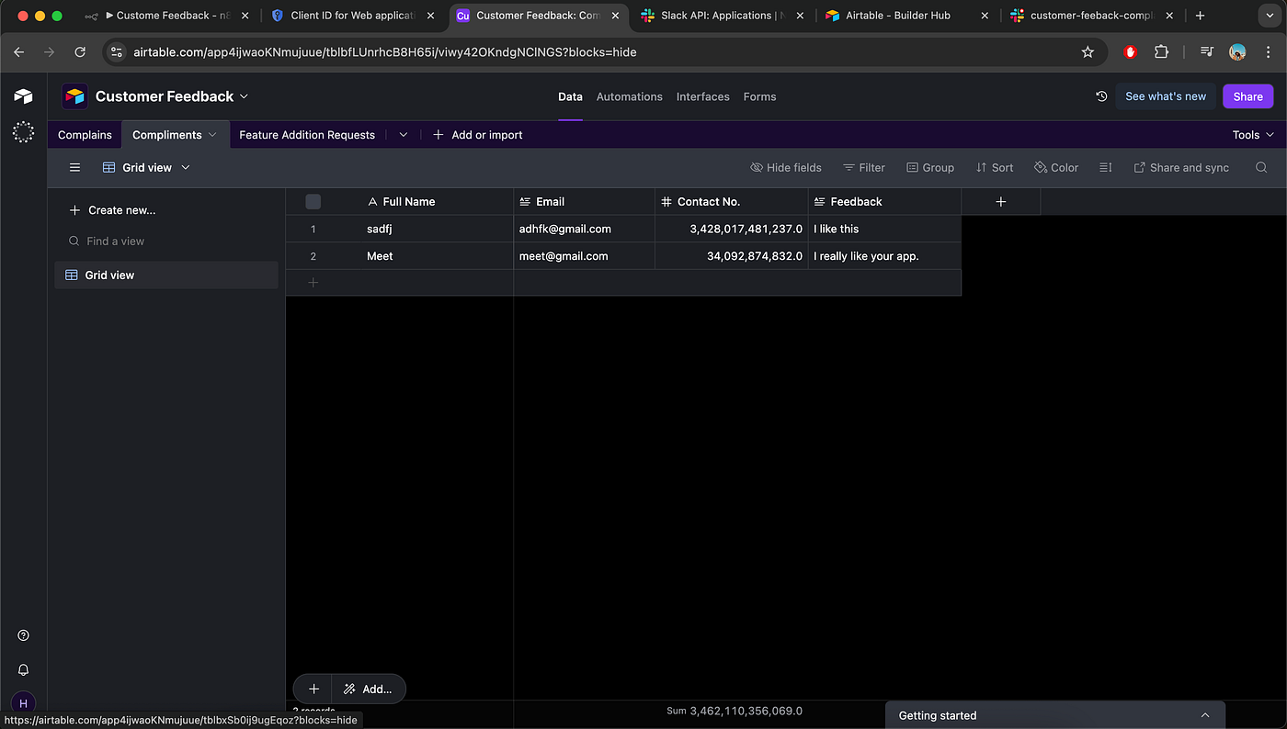1287x729 pixels.
Task: Open the Filter option
Action: click(864, 168)
